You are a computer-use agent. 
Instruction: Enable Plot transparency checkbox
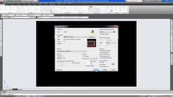tap(100, 53)
